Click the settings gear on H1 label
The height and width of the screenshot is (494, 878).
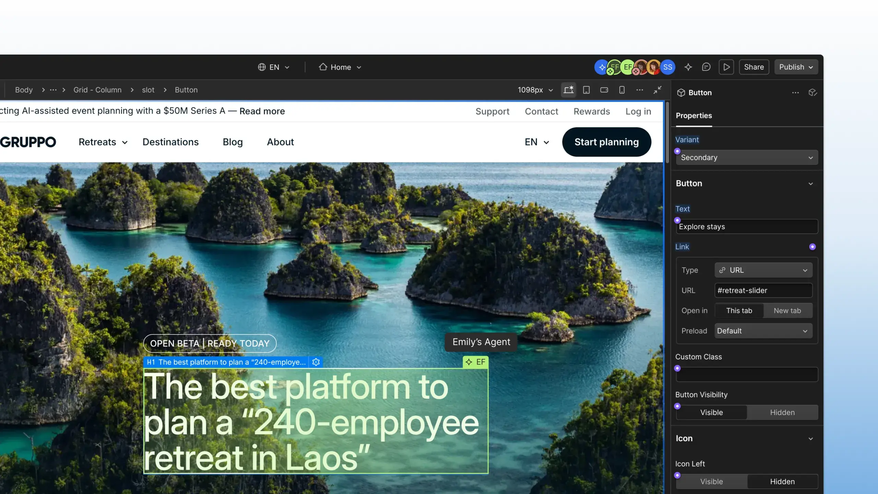click(x=316, y=362)
